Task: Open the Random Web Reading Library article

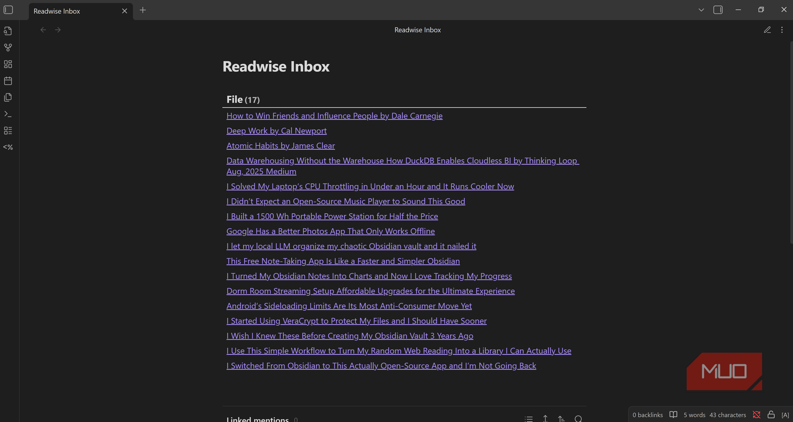Action: [x=399, y=351]
